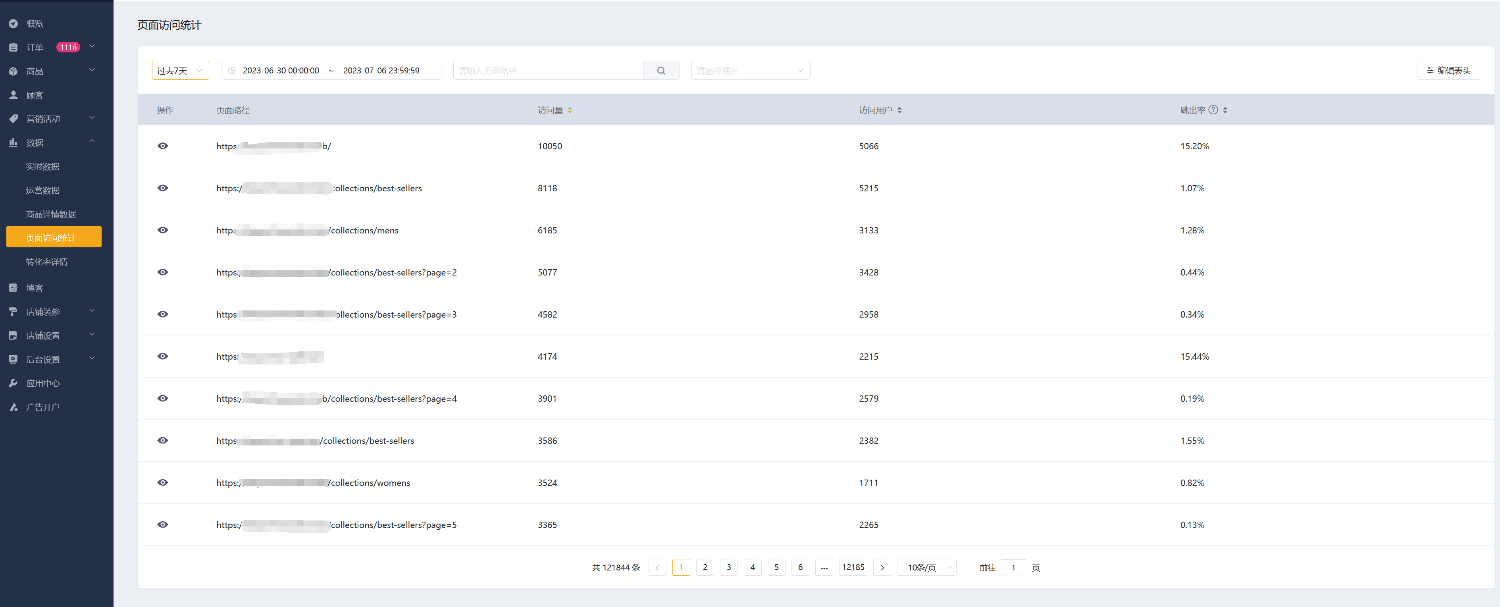Viewport: 1500px width, 607px height.
Task: Click the 博客 blog edit icon
Action: pyautogui.click(x=13, y=288)
